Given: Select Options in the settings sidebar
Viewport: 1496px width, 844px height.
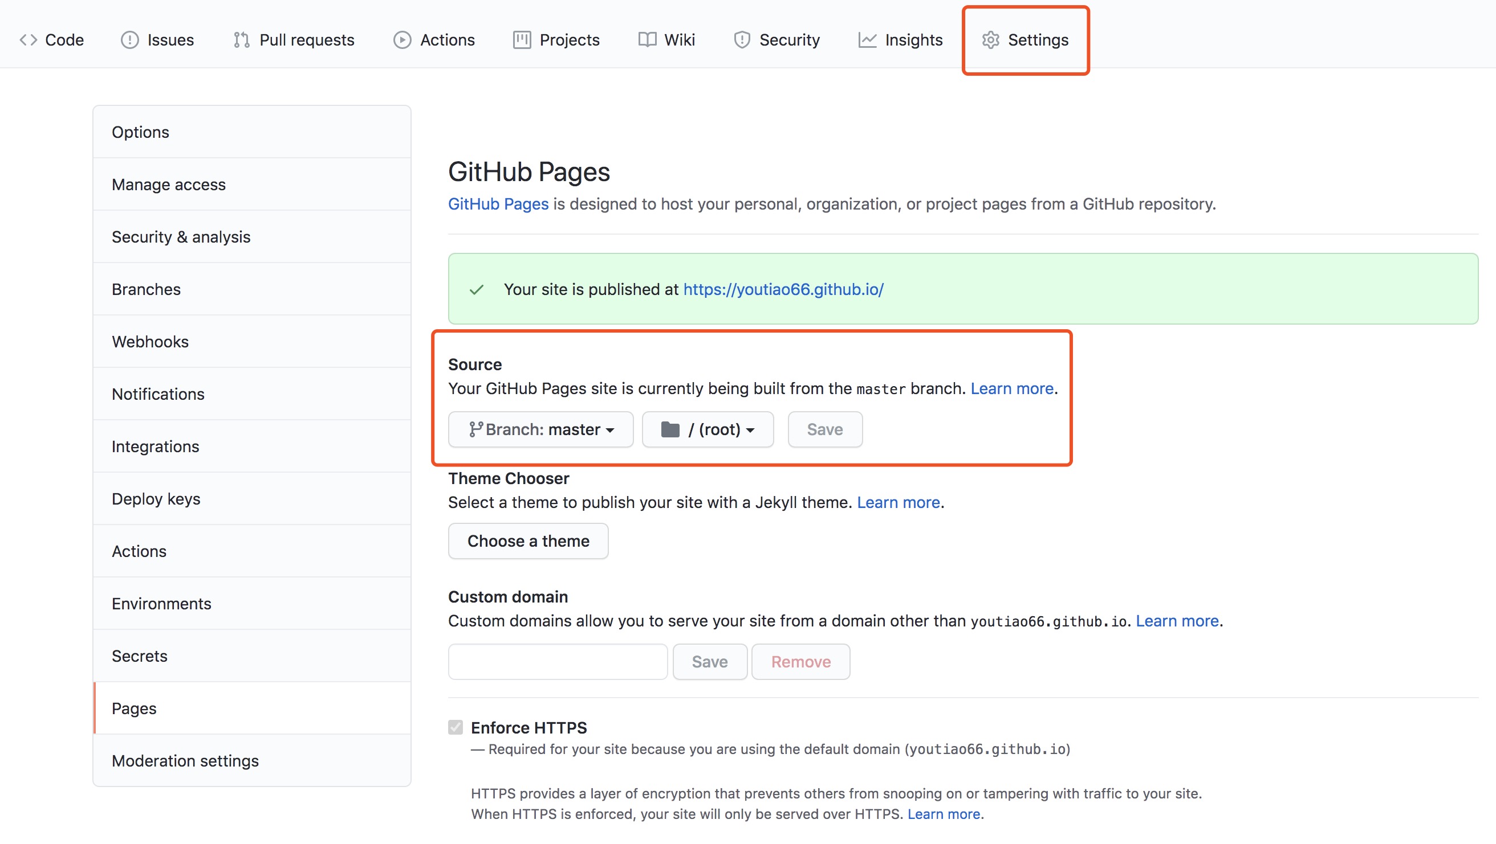Looking at the screenshot, I should tap(252, 132).
